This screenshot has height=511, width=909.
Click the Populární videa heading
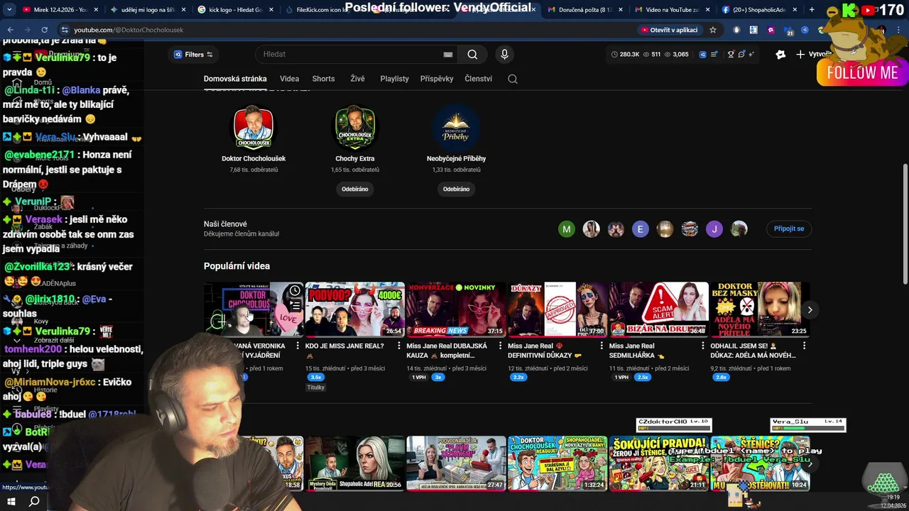pyautogui.click(x=236, y=266)
